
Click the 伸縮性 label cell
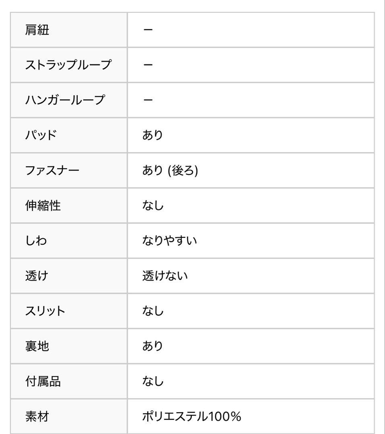tap(43, 205)
